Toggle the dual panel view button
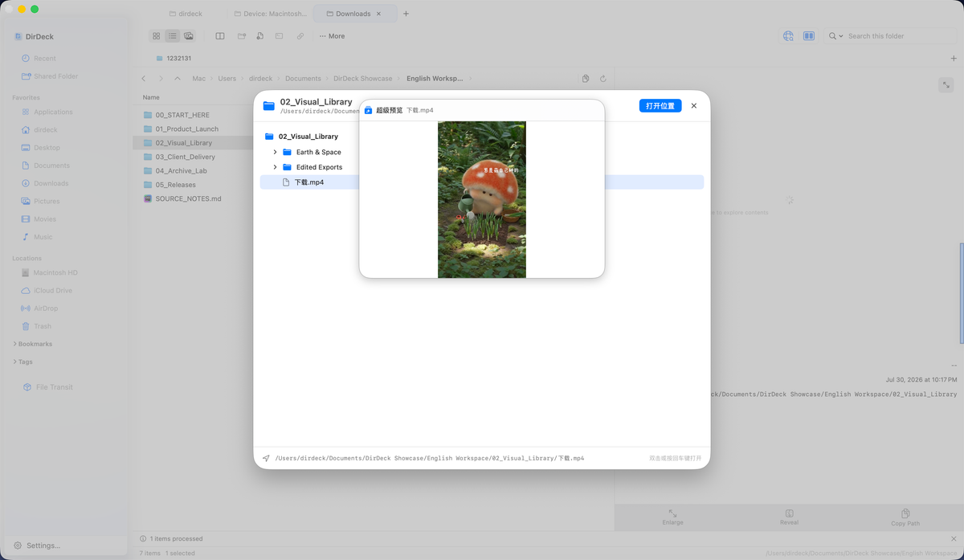The width and height of the screenshot is (964, 560). 809,36
